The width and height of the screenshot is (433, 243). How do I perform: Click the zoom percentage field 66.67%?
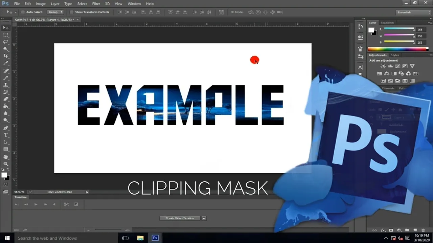point(19,192)
